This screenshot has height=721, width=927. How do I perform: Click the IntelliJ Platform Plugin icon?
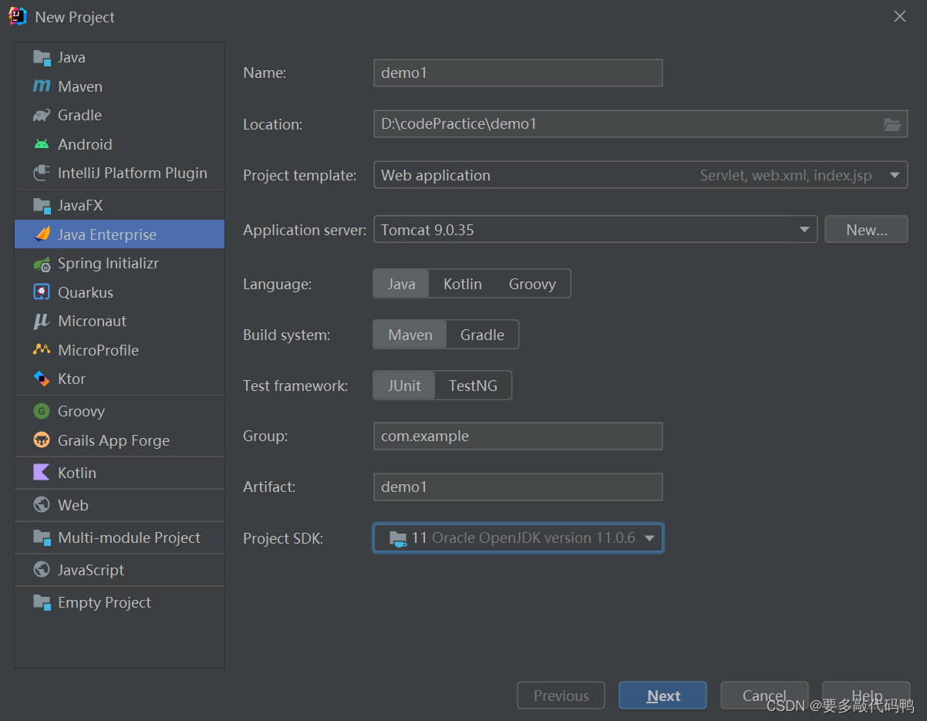[42, 174]
